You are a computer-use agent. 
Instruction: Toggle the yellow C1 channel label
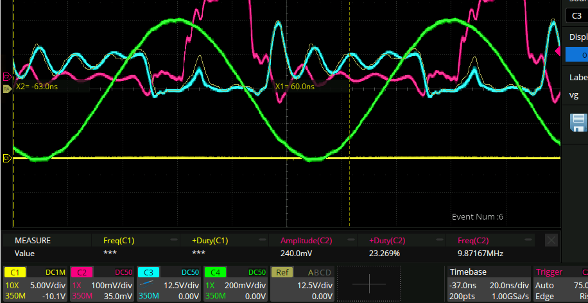pos(15,272)
